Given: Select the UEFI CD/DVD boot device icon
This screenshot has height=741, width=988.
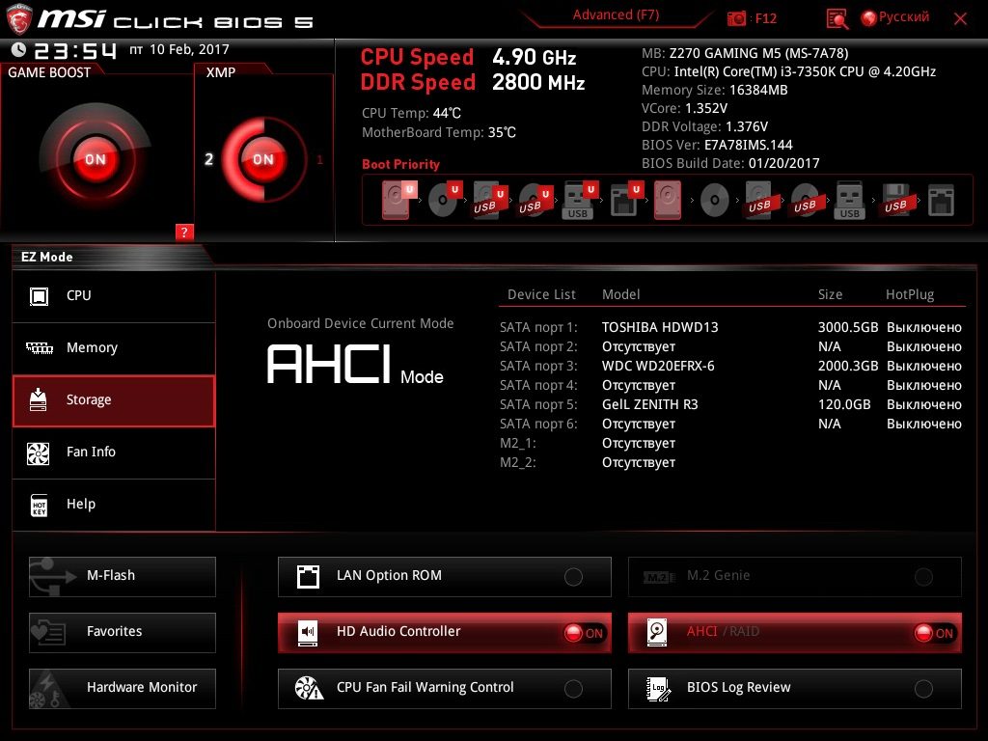Looking at the screenshot, I should 444,200.
